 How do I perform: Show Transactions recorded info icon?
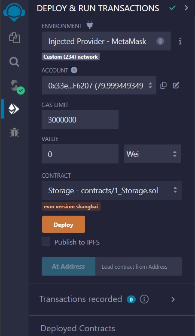(144, 299)
